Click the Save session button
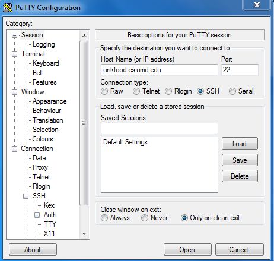 240,160
